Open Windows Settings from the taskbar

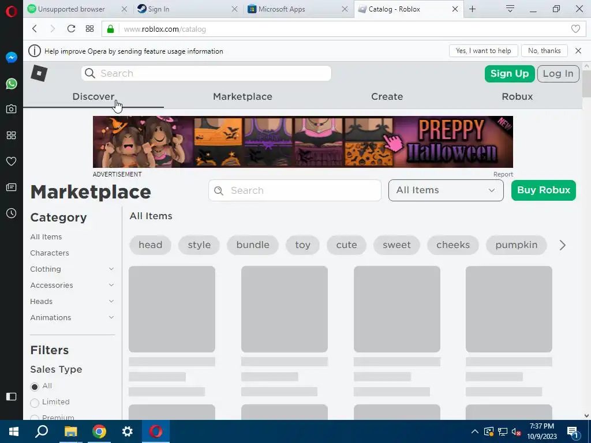(x=128, y=431)
